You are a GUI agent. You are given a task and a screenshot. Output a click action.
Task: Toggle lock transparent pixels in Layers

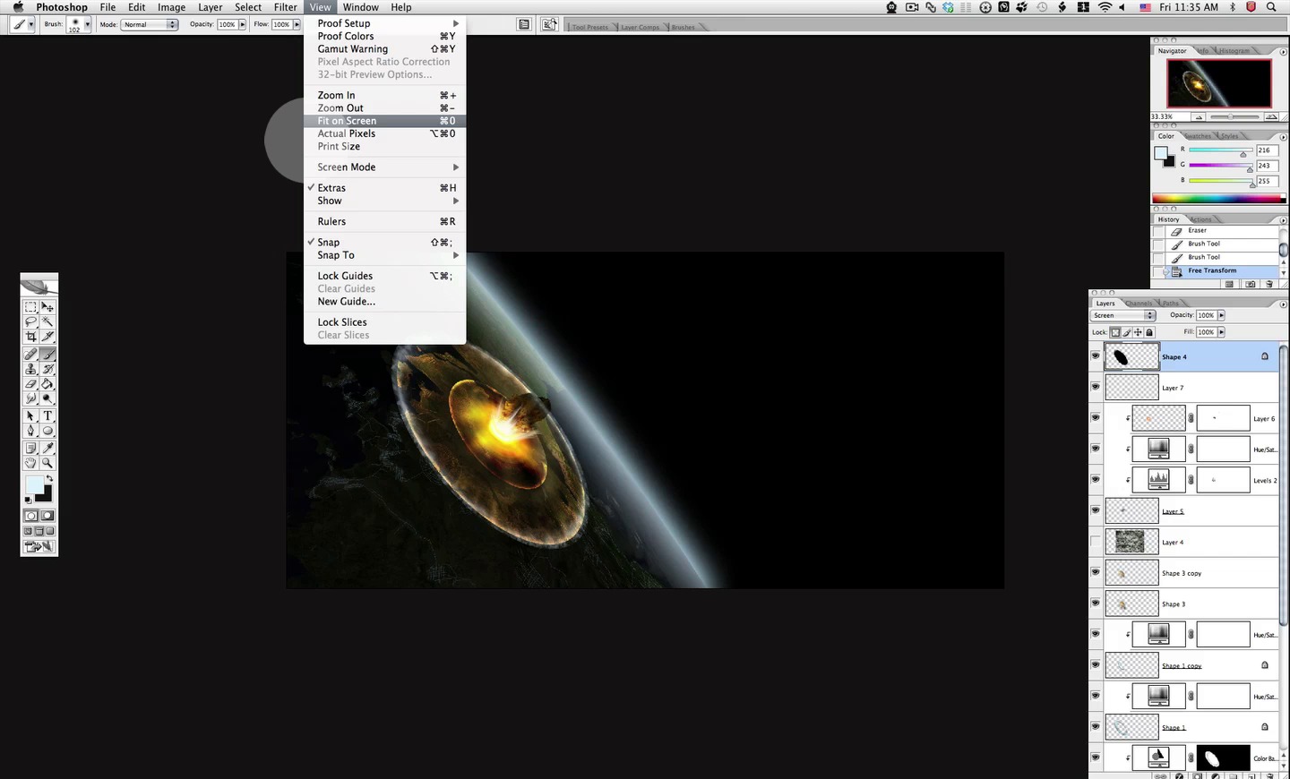1115,332
